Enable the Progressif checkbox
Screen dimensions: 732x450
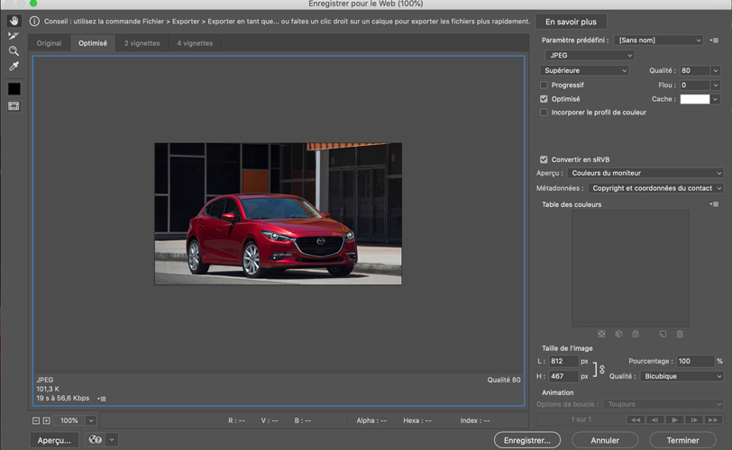tap(544, 85)
